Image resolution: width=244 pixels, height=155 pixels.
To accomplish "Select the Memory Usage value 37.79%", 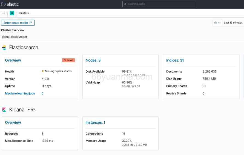I will pos(127,141).
